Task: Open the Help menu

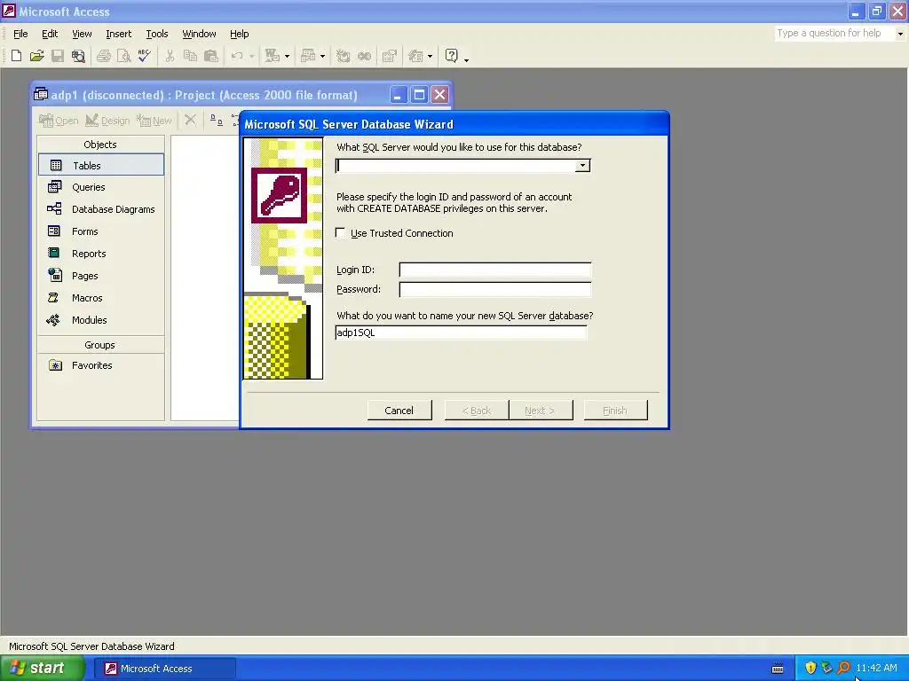Action: [x=239, y=34]
